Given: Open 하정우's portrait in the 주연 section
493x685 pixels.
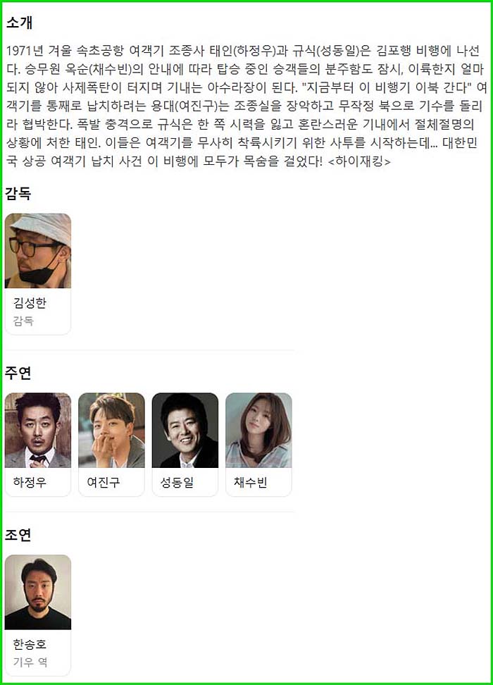Looking at the screenshot, I should click(x=38, y=431).
